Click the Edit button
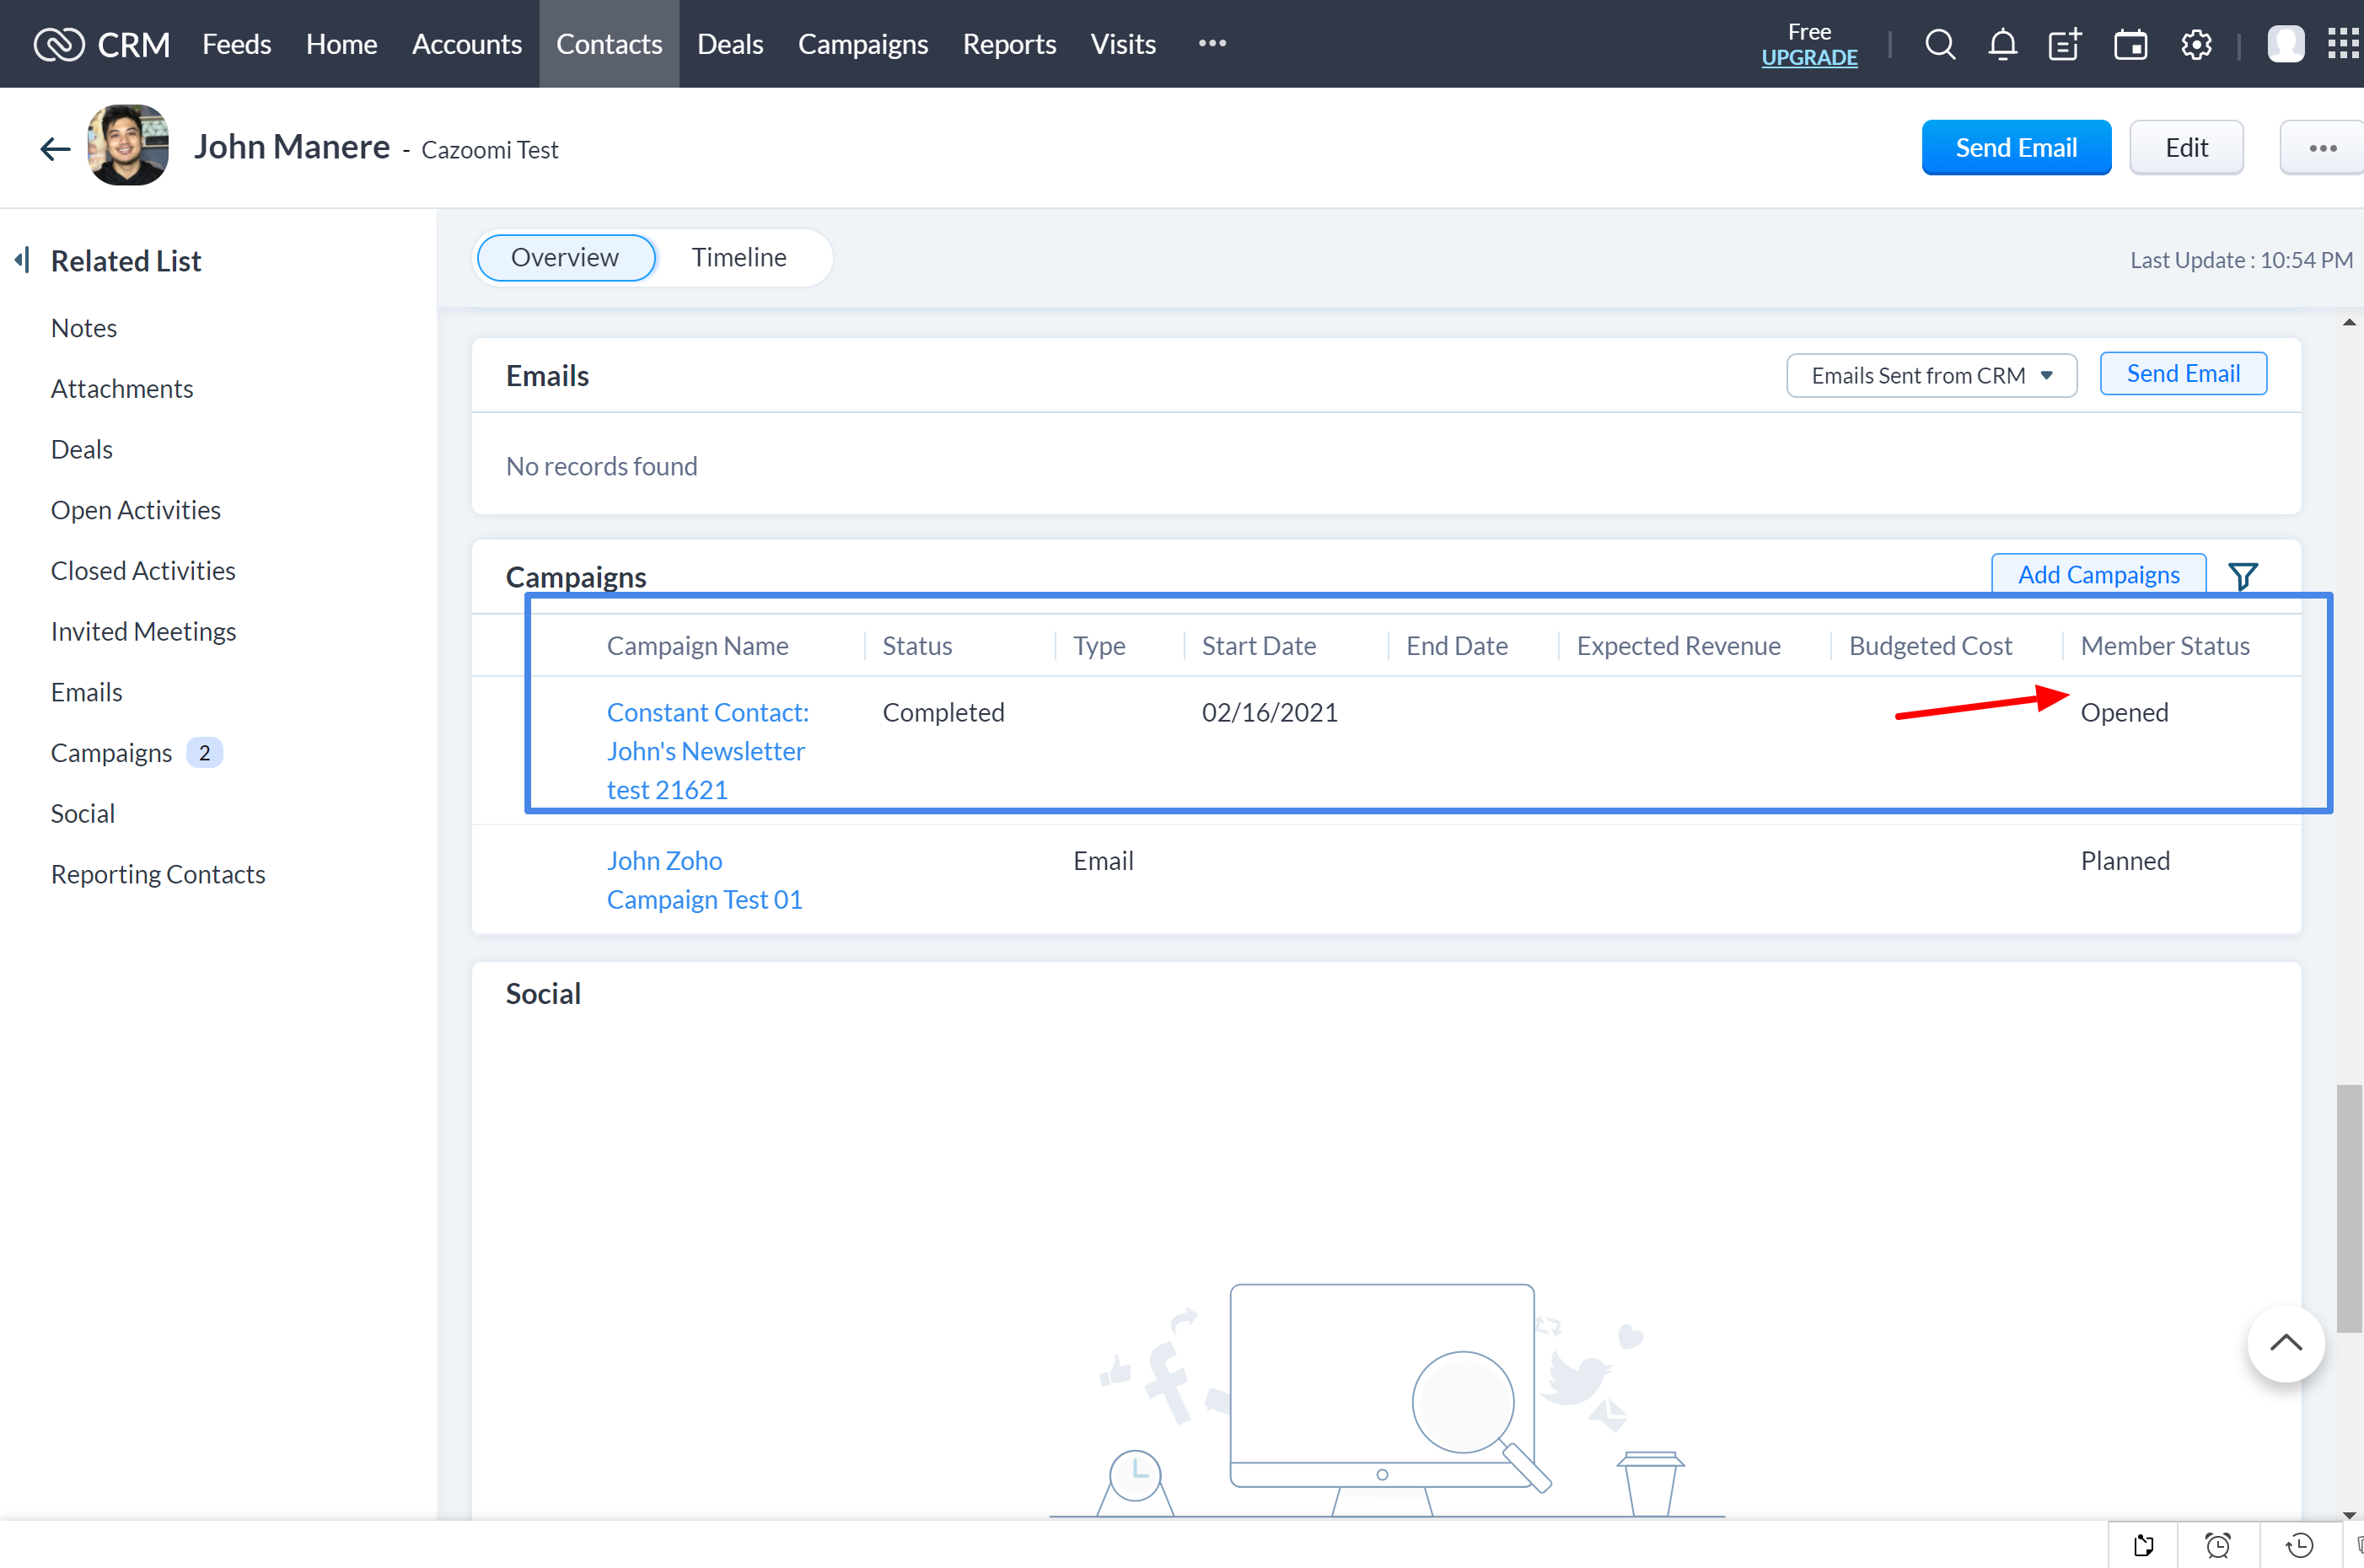This screenshot has height=1568, width=2364. 2186,148
